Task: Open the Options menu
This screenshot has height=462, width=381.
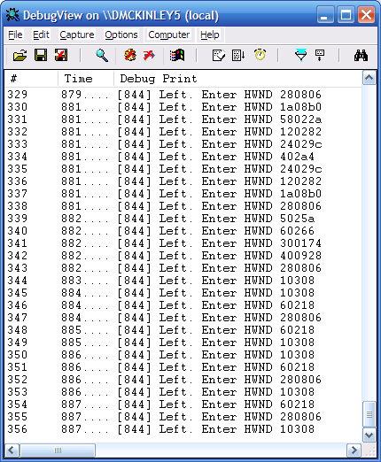Action: click(x=121, y=35)
